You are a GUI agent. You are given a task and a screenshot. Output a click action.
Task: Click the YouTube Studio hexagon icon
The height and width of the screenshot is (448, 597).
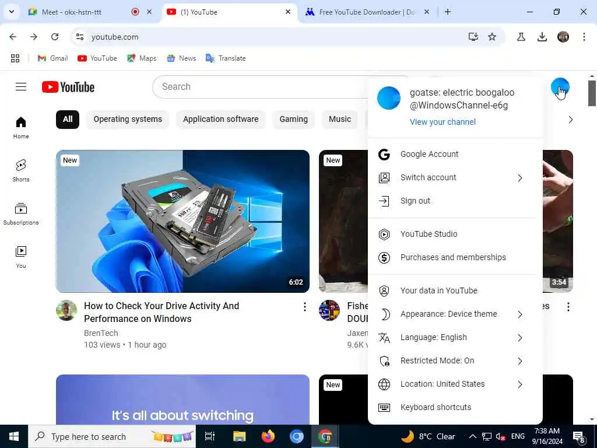coord(384,234)
